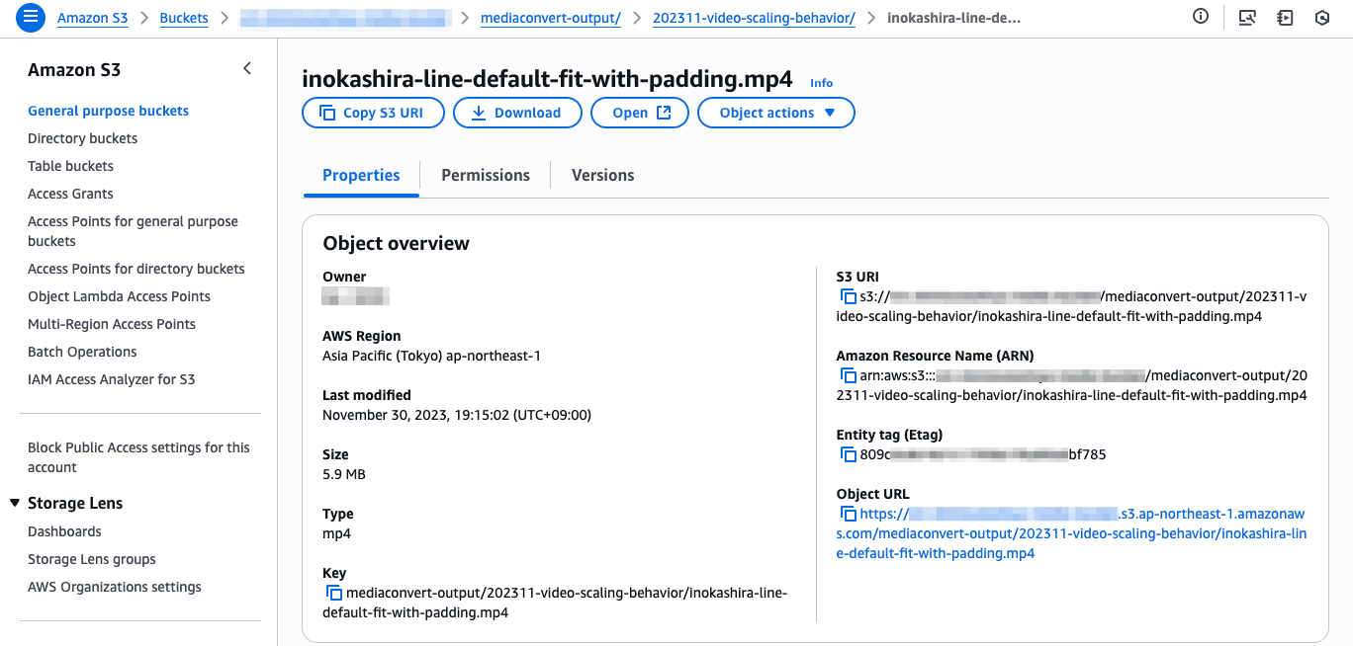Download the mp4 object

coord(517,113)
